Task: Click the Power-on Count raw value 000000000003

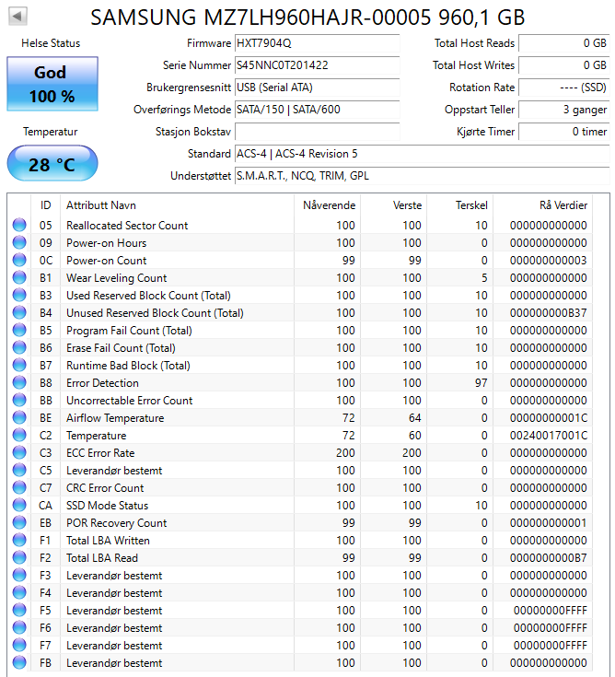Action: coord(548,260)
